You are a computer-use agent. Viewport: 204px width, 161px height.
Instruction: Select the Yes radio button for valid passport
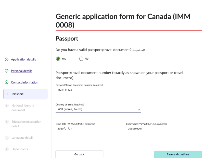[x=58, y=59]
